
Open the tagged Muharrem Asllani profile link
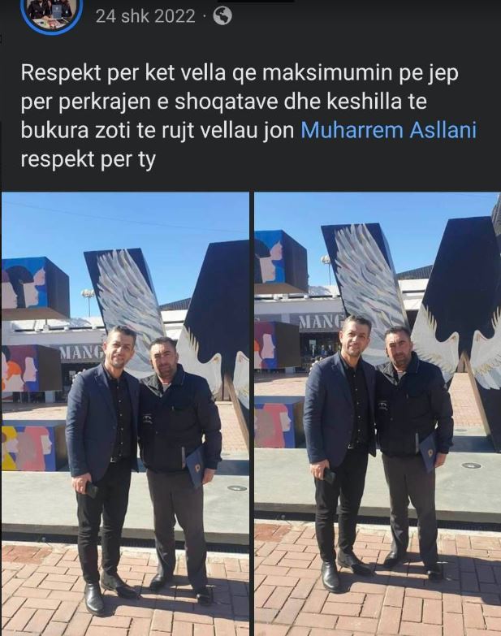pyautogui.click(x=388, y=131)
